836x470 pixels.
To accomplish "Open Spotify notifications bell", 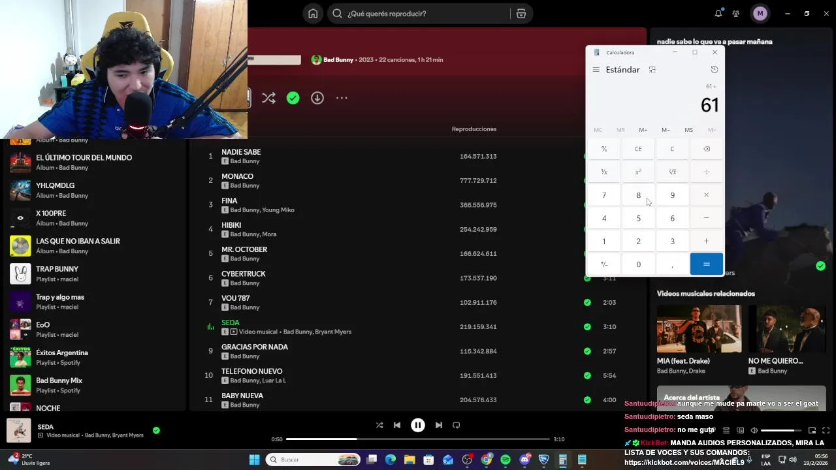I will click(x=718, y=14).
